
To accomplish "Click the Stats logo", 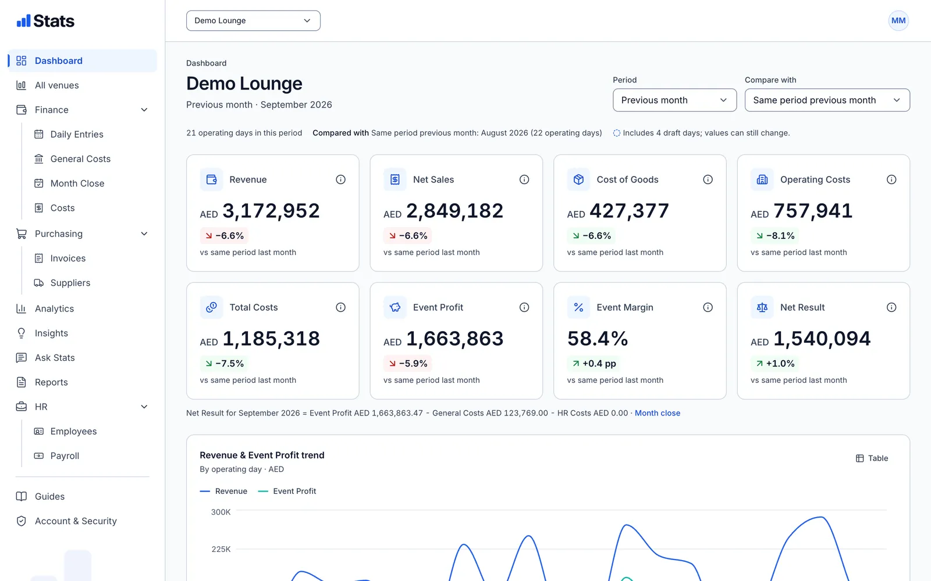I will 45,21.
